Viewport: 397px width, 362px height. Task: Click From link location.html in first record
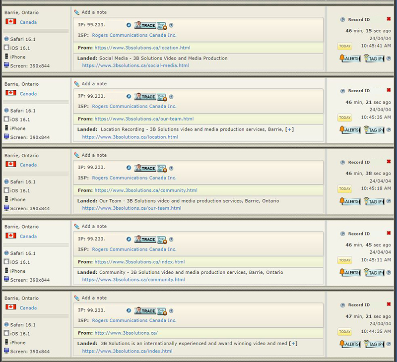[142, 48]
